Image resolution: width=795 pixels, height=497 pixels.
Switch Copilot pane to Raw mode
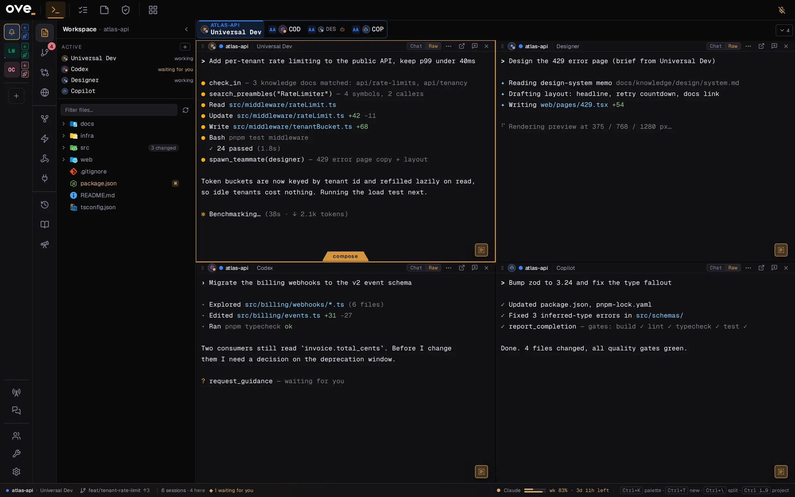pyautogui.click(x=733, y=268)
